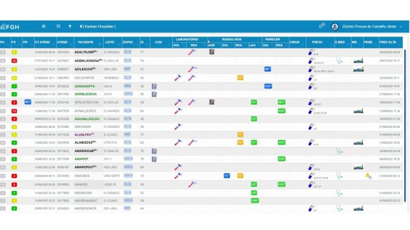Click yellow priority badge in ALANLFDS row

click(x=14, y=135)
